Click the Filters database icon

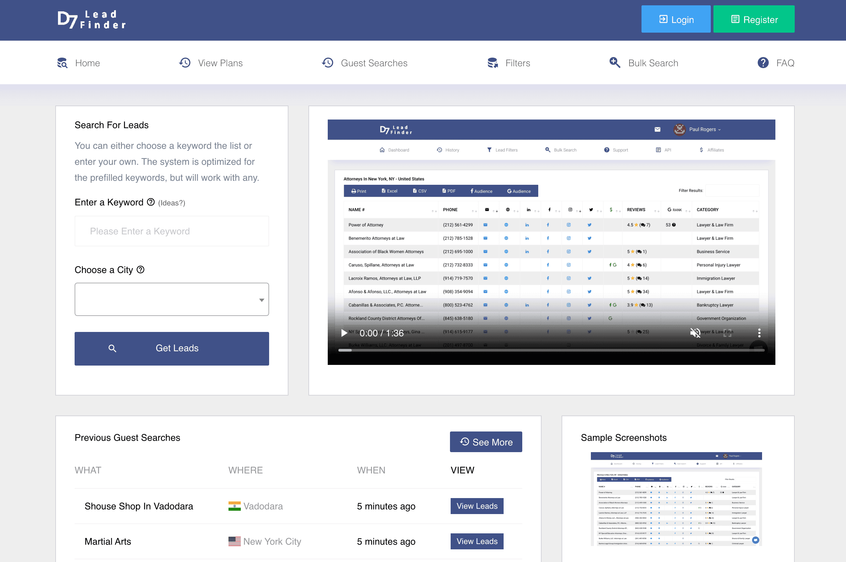[493, 63]
